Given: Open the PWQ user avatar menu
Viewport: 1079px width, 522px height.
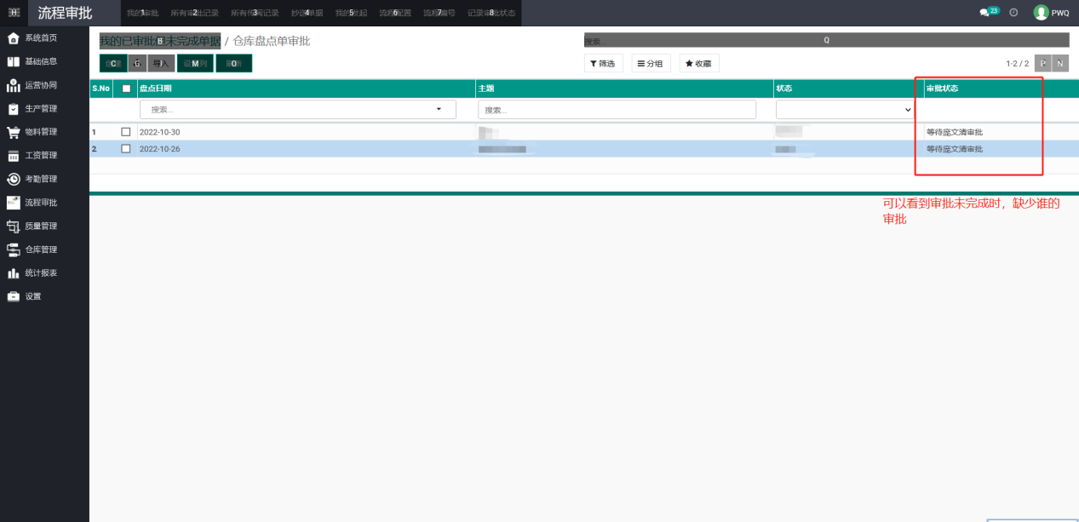Looking at the screenshot, I should click(1051, 13).
